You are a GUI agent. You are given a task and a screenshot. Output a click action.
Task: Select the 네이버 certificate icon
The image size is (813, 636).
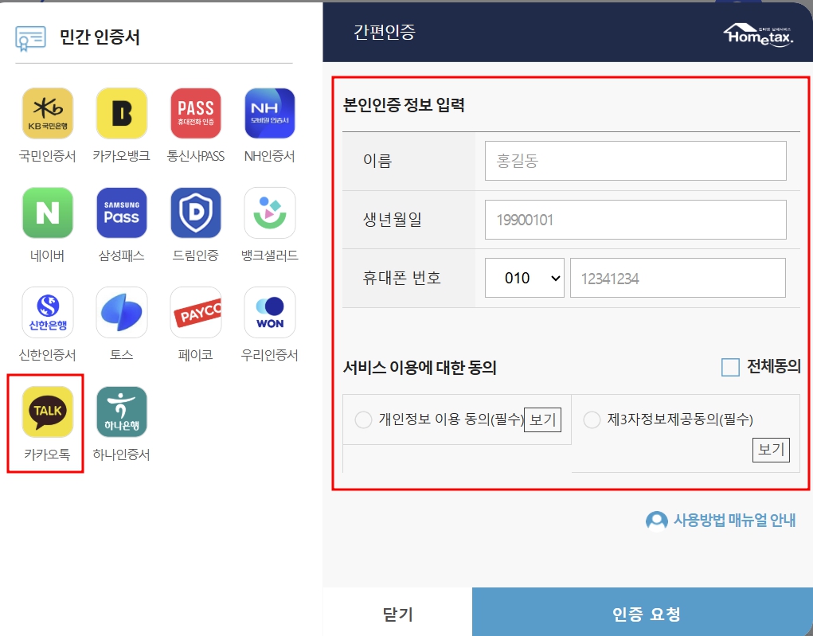point(46,212)
